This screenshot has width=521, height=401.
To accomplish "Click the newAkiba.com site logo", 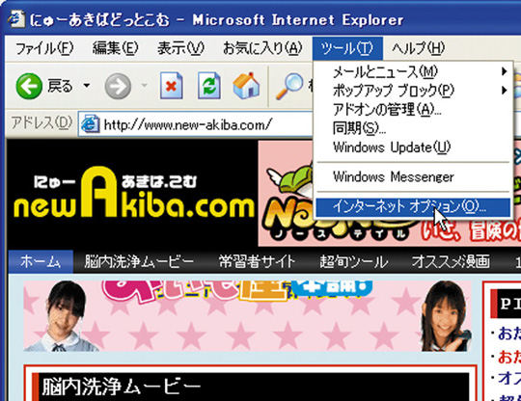I will [x=133, y=193].
